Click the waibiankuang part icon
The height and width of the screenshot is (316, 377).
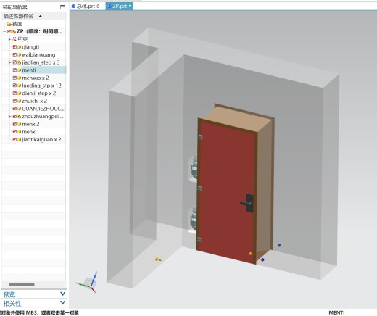click(x=19, y=54)
